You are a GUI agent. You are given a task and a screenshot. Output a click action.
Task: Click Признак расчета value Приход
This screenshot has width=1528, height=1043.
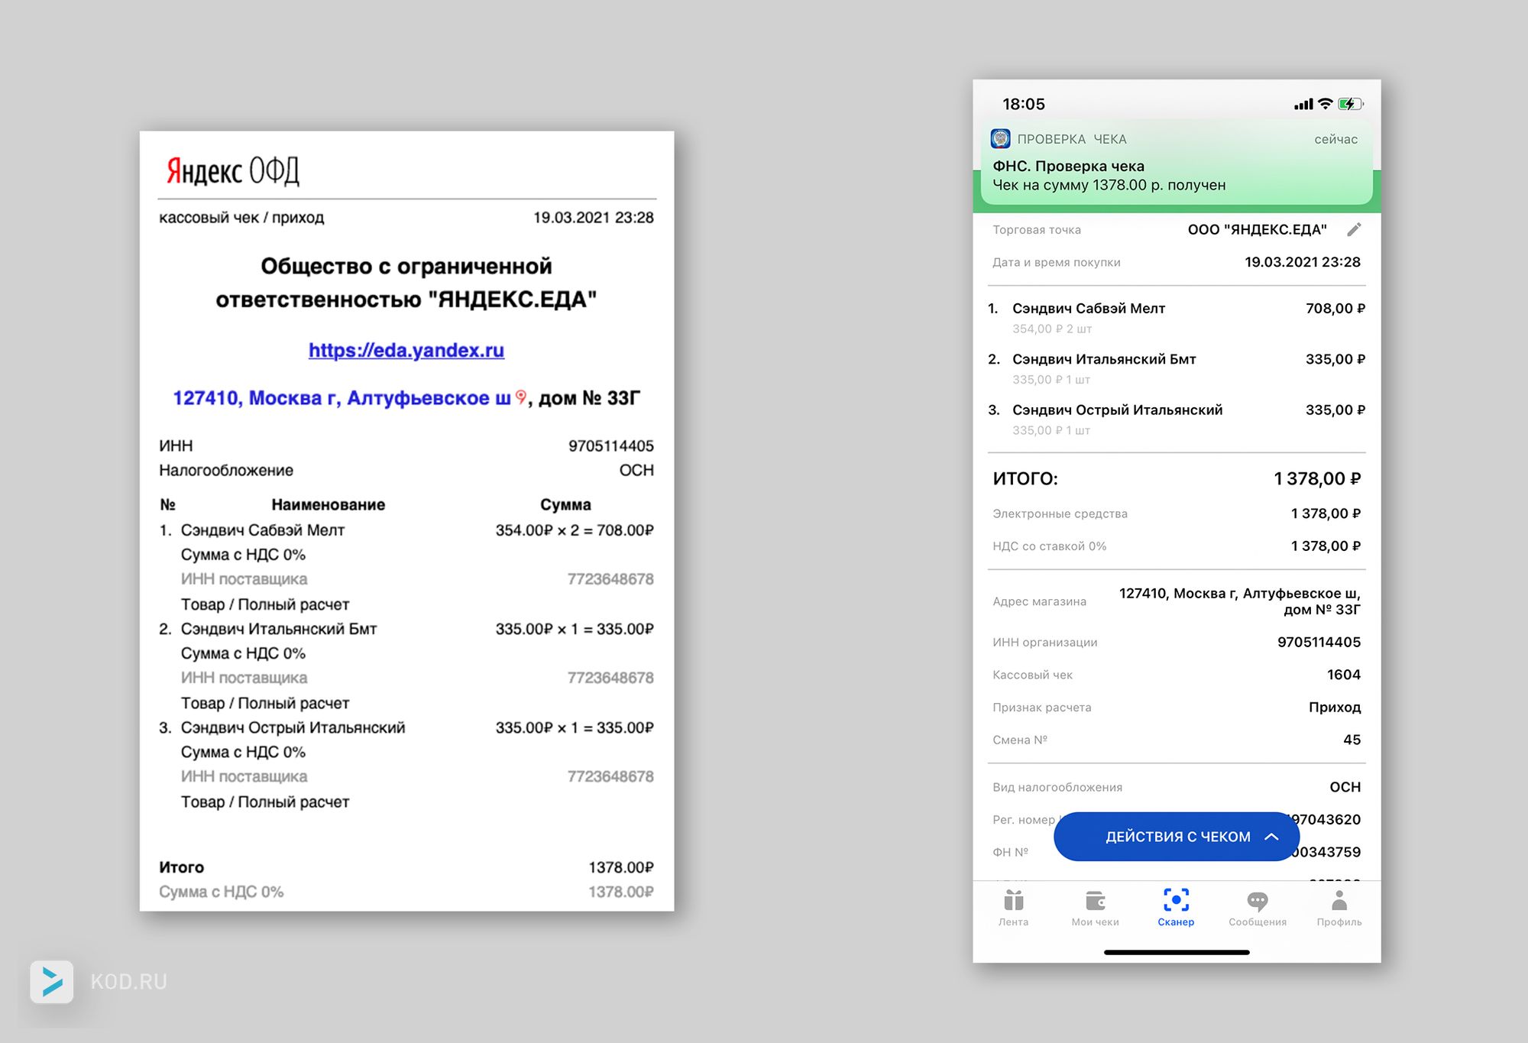coord(1335,707)
